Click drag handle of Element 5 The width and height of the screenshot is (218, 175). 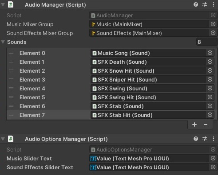[x=11, y=97]
